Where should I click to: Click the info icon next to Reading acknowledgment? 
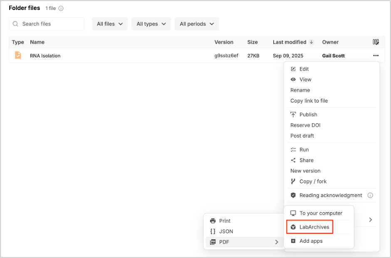click(x=370, y=195)
